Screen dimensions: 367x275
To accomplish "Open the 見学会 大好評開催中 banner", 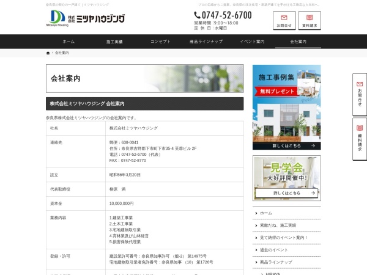I will point(287,178).
